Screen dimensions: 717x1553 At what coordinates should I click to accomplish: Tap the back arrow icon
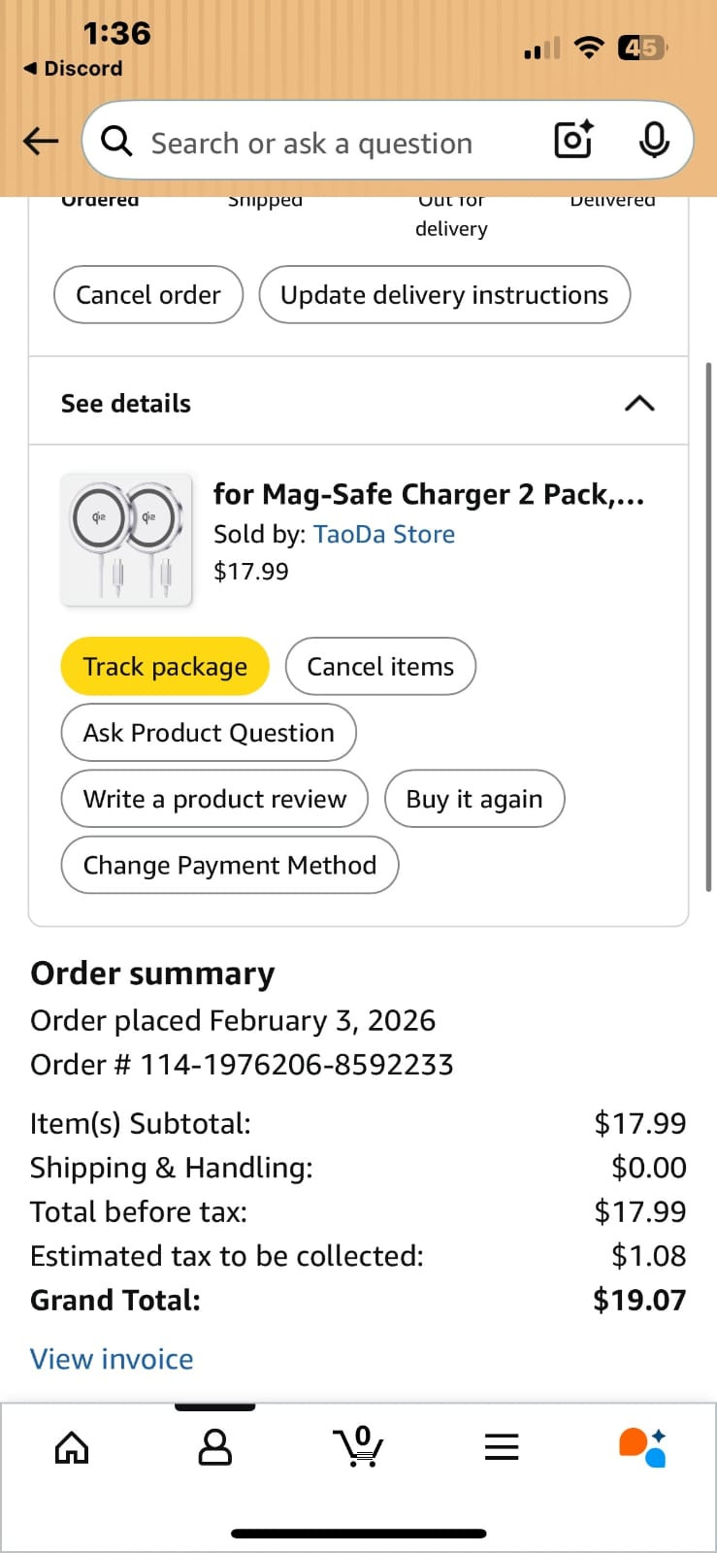click(41, 142)
